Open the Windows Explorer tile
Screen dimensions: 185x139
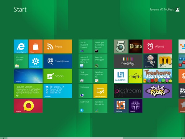coord(21,61)
